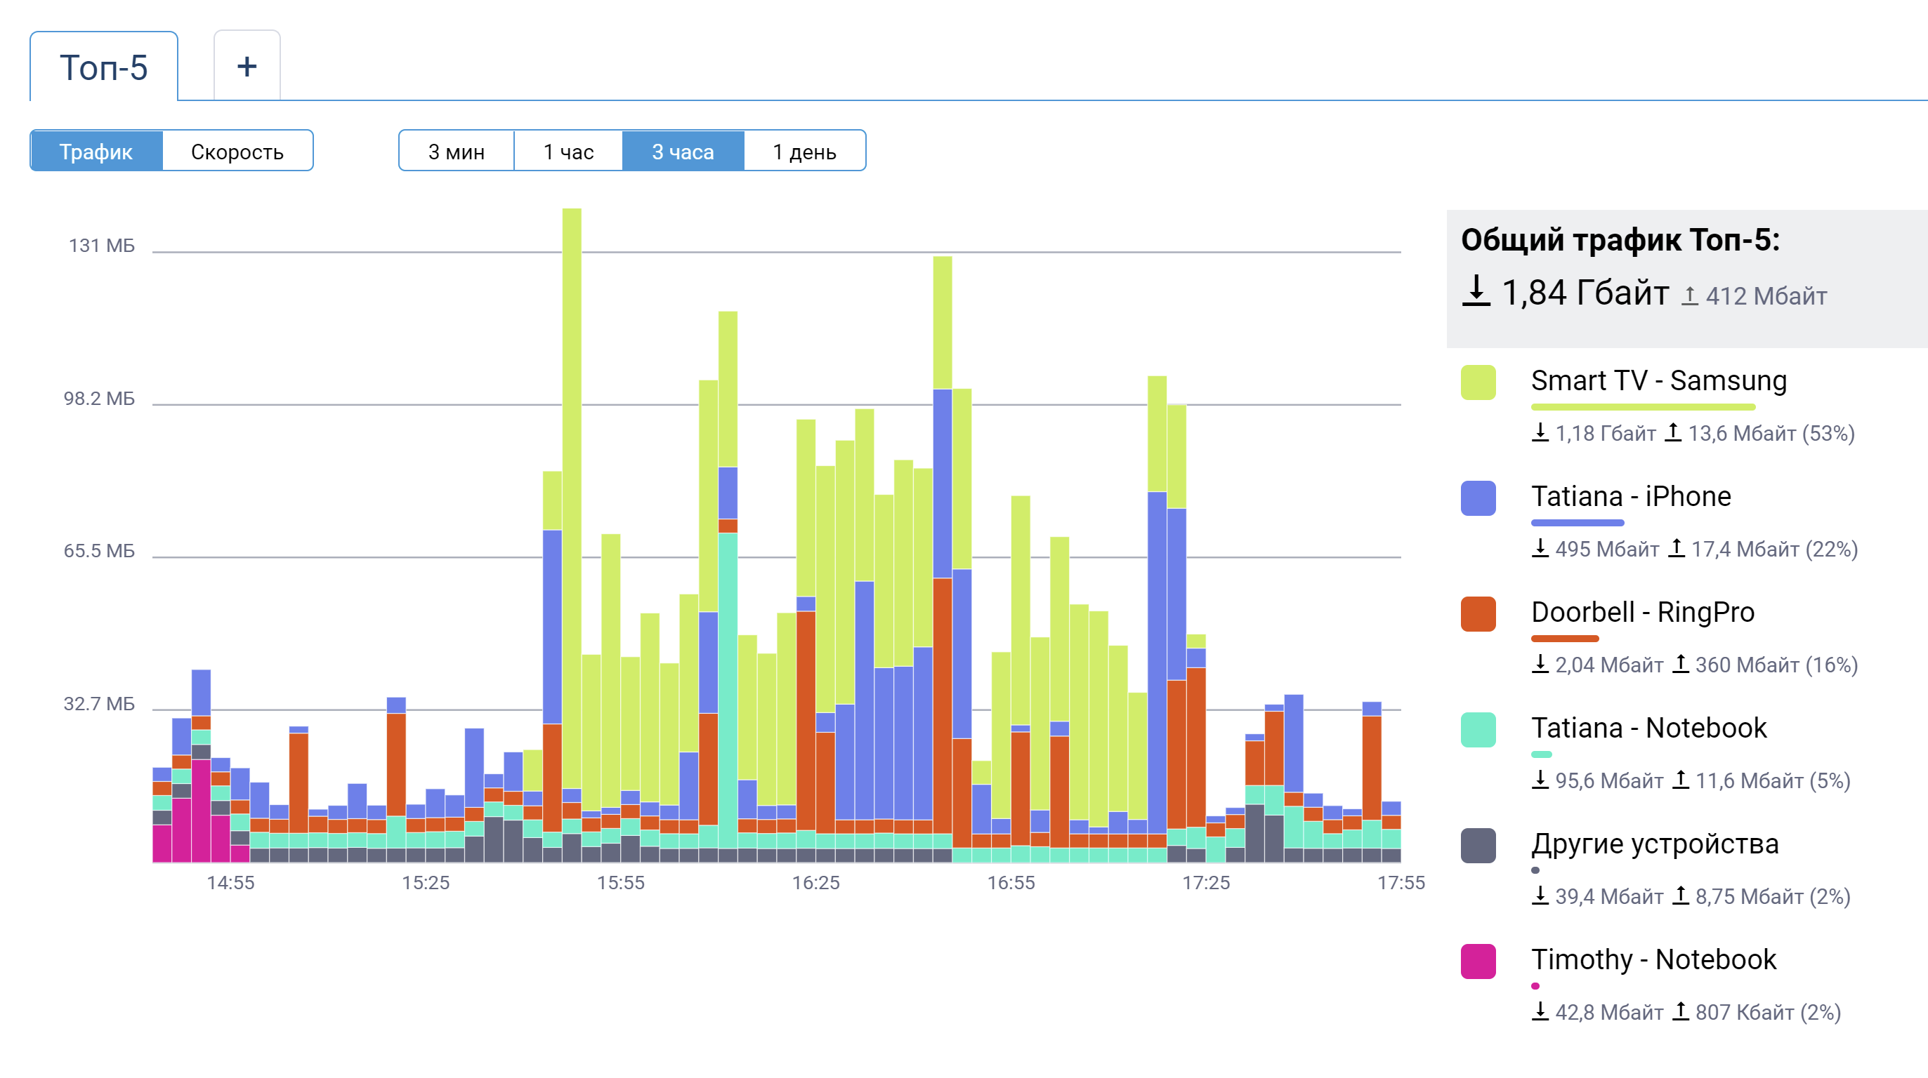Click Tatiana - iPhone blue swatch

point(1478,498)
